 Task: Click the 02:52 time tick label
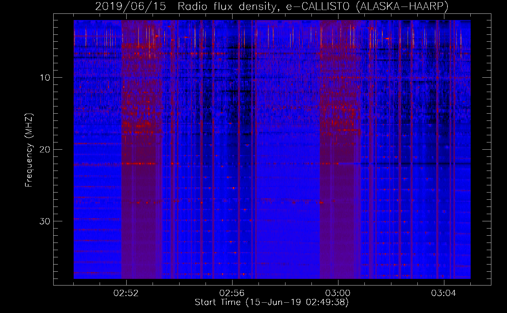click(126, 293)
